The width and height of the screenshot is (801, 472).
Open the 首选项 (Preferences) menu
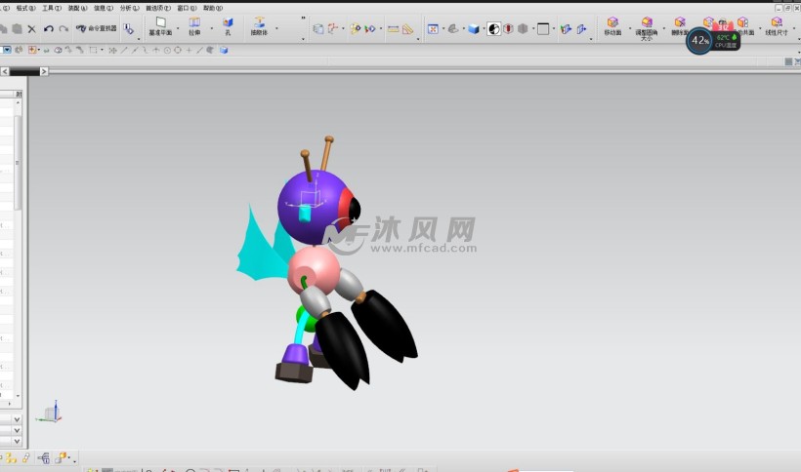coord(158,8)
